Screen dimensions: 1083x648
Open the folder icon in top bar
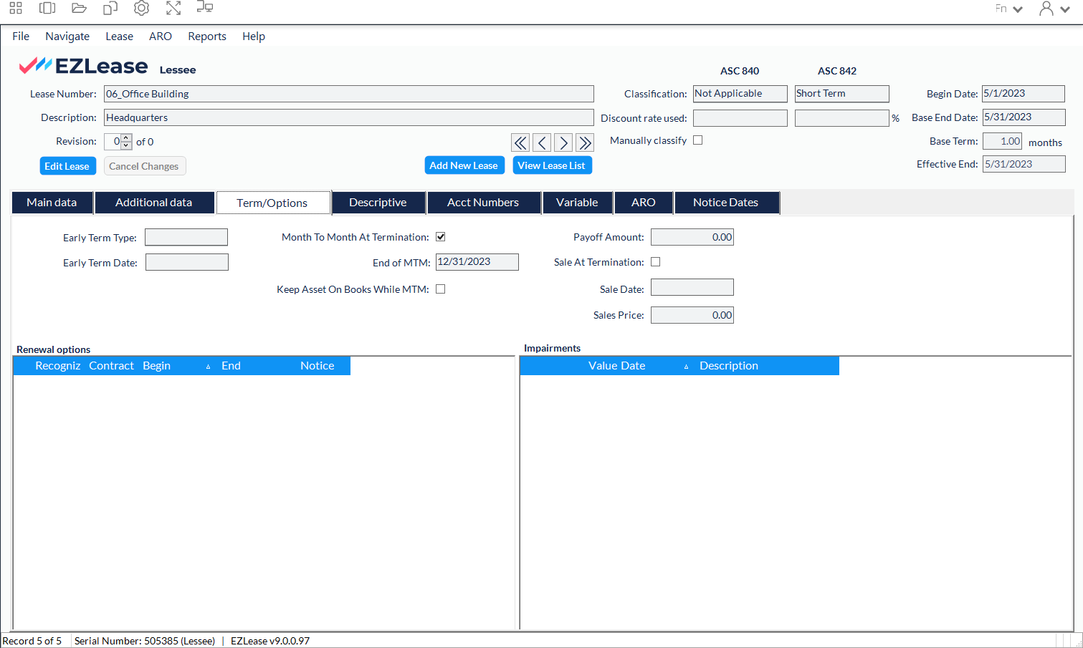click(79, 9)
